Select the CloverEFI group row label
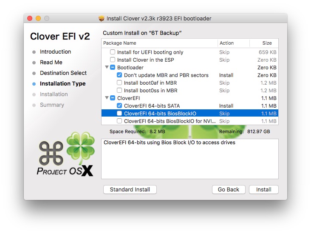Screen dimensions: 311x234 (x=129, y=98)
